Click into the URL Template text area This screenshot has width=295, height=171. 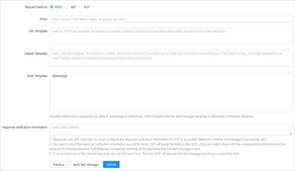[x=170, y=36]
